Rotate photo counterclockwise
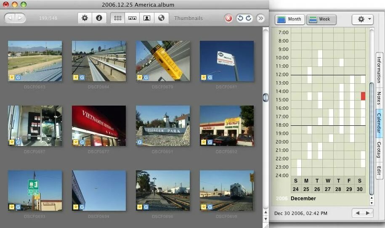Image resolution: width=385 pixels, height=228 pixels. (240, 18)
